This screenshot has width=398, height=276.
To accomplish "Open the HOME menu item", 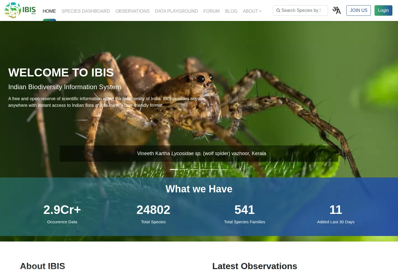I will click(x=49, y=11).
